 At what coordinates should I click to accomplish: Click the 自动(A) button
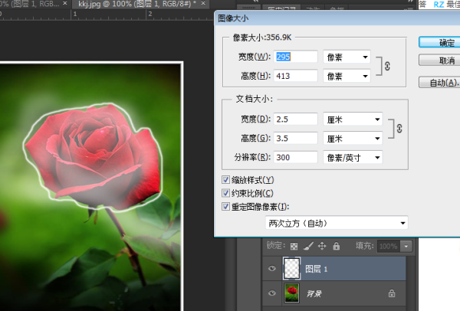coord(439,83)
